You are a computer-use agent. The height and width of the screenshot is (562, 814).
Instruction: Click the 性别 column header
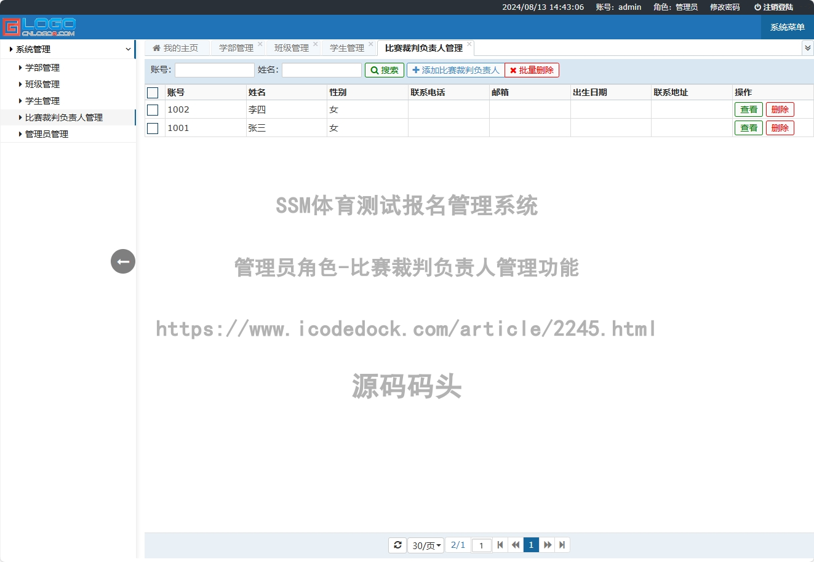(x=368, y=92)
